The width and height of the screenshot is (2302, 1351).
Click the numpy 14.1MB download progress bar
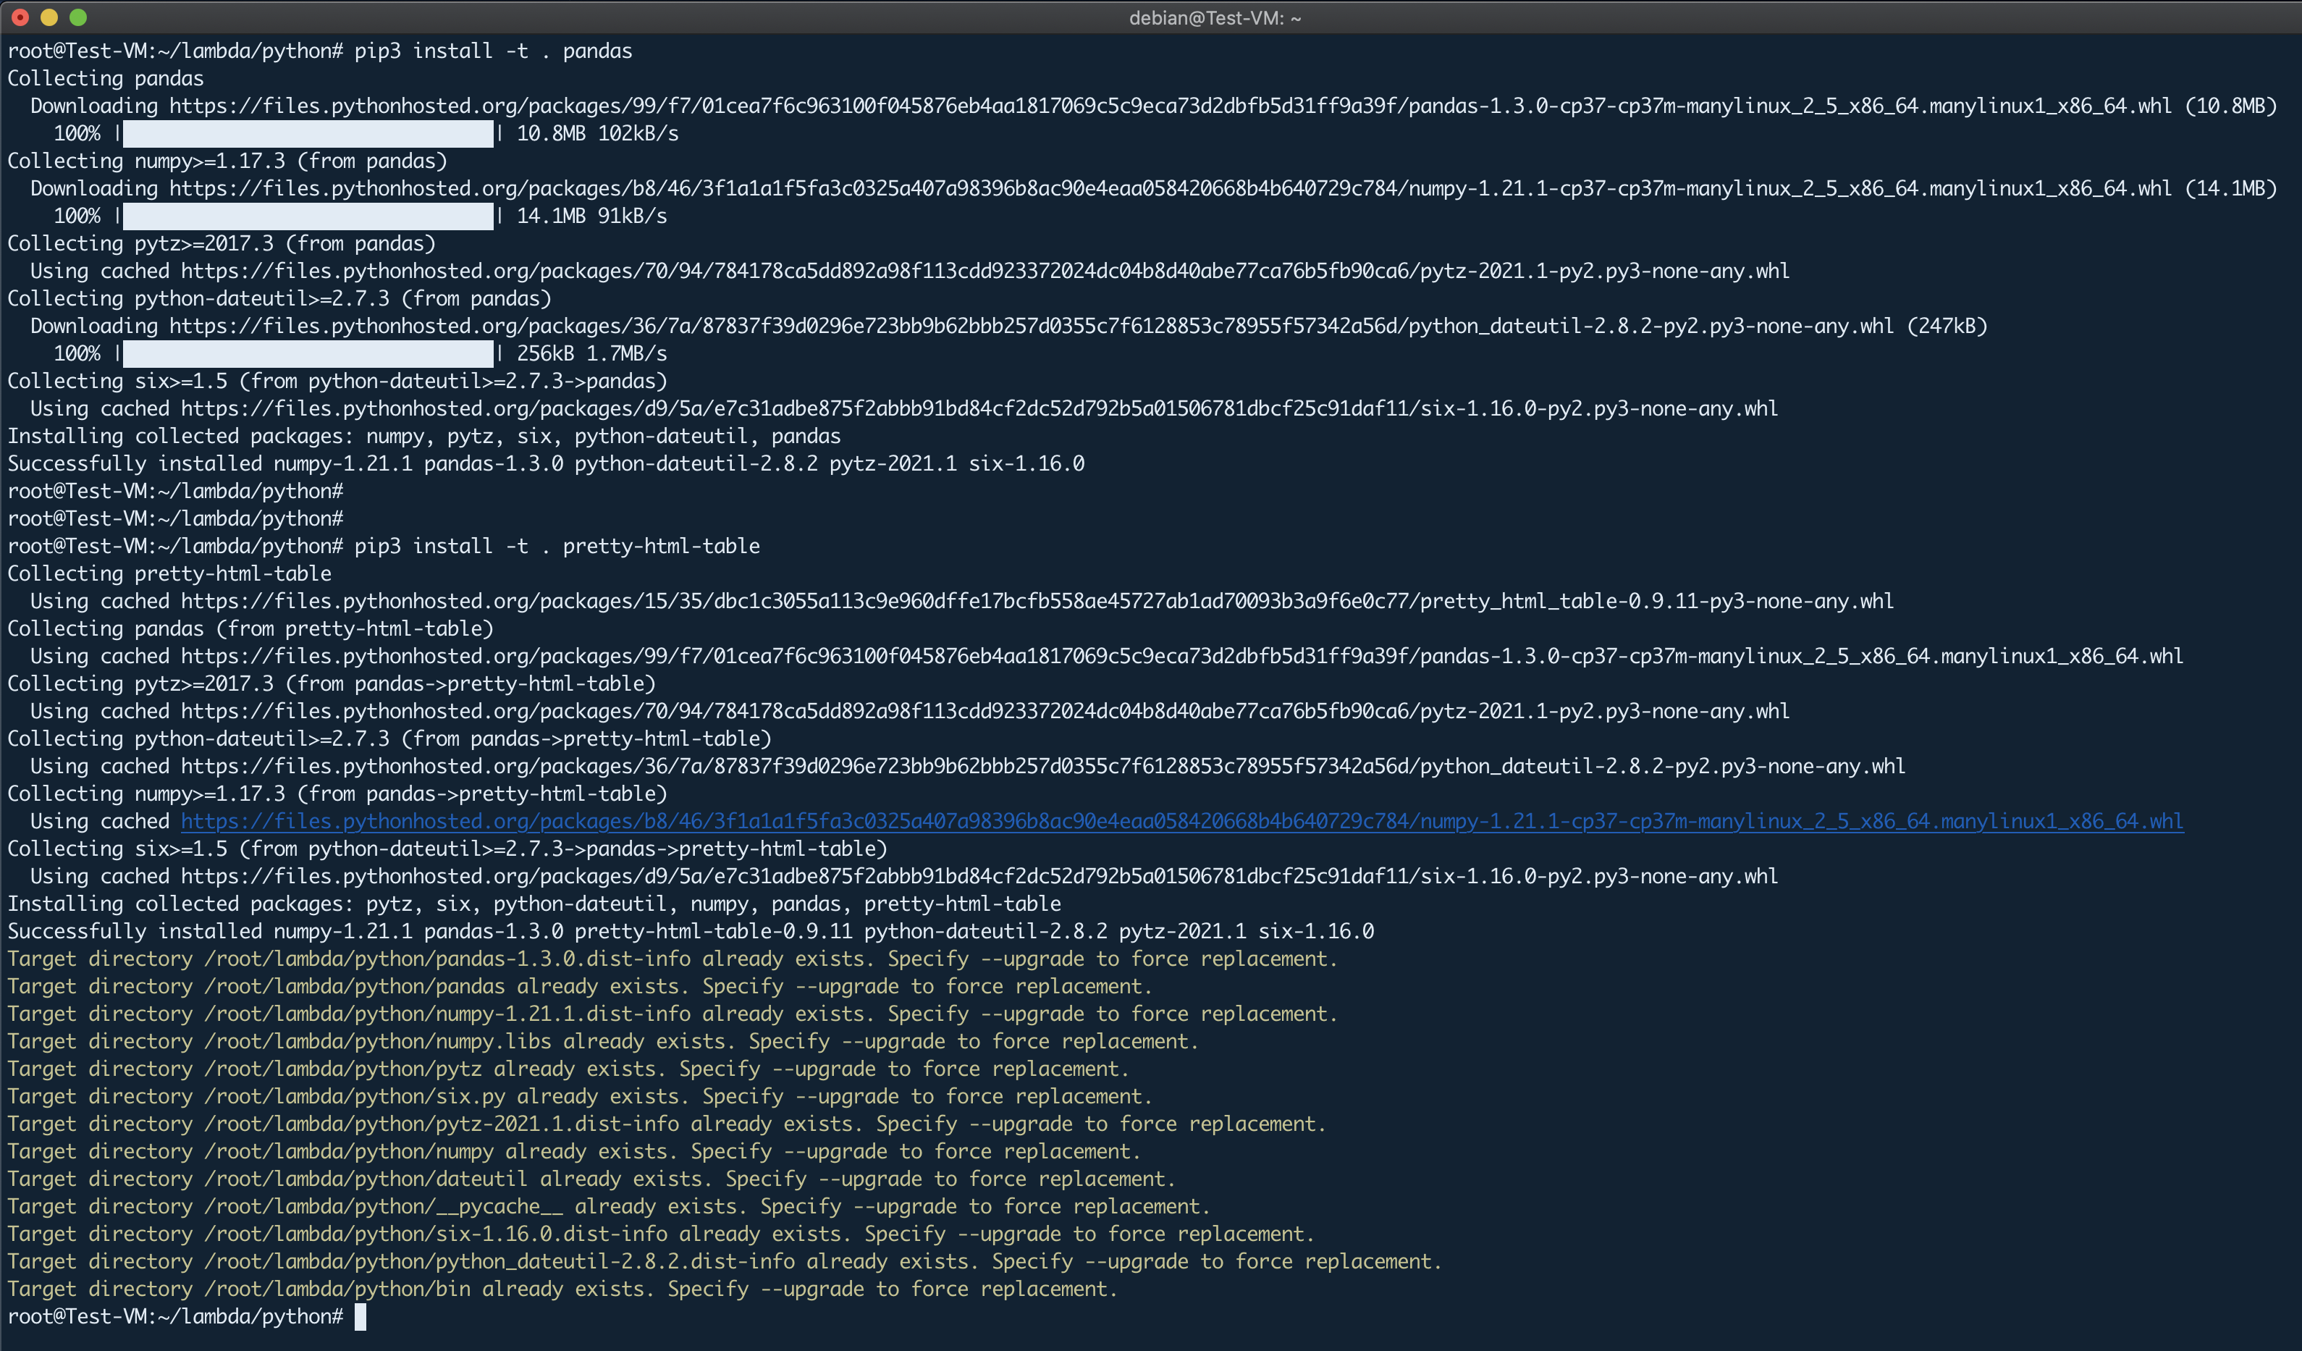pos(308,216)
